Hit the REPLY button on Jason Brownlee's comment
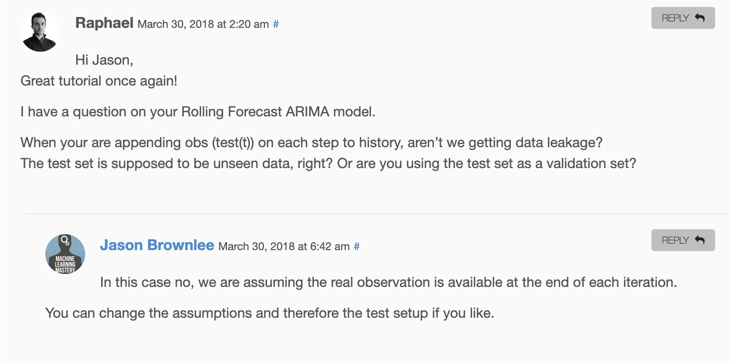 tap(683, 240)
